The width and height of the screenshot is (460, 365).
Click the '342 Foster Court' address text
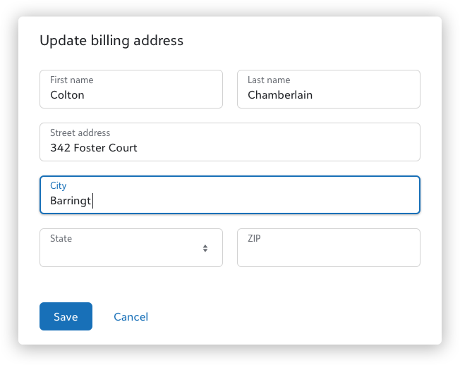93,148
